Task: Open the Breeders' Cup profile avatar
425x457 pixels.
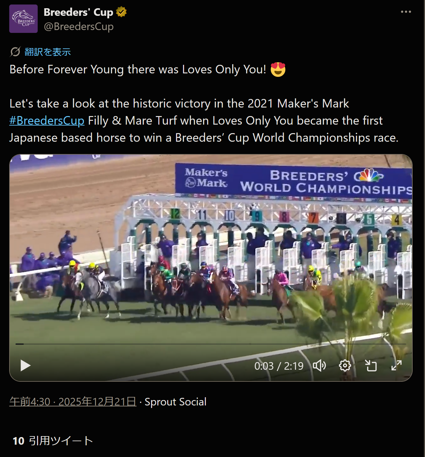Action: click(23, 19)
